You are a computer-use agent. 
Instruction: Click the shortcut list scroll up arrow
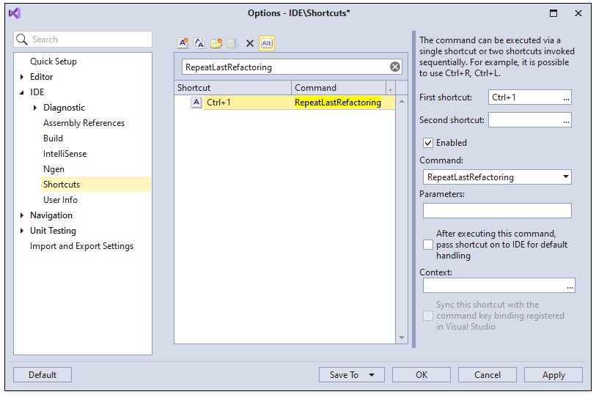click(402, 102)
